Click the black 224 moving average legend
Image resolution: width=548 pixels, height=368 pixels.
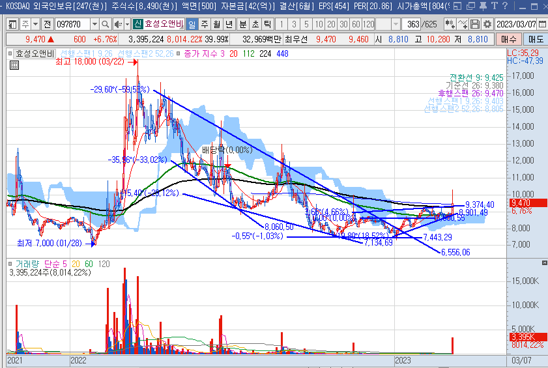point(266,54)
